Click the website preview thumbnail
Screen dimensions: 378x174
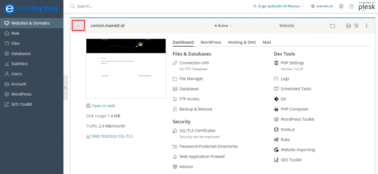(126, 68)
